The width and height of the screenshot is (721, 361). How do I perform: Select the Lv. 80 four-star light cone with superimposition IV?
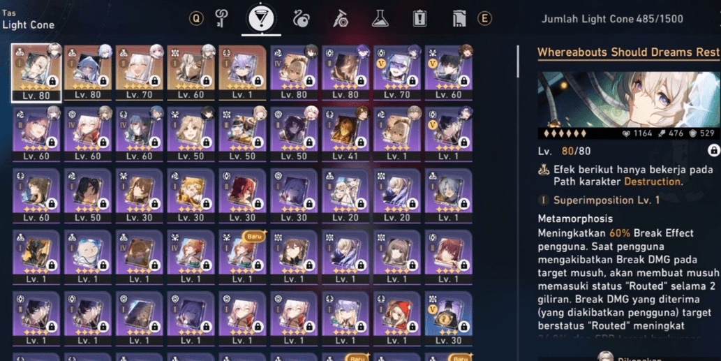click(x=294, y=73)
